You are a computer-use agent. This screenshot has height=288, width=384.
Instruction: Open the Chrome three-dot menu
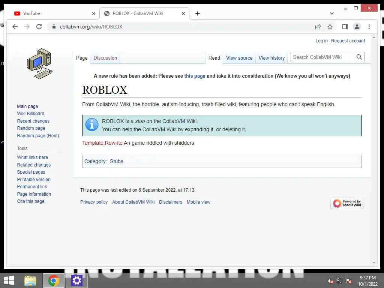point(369,27)
